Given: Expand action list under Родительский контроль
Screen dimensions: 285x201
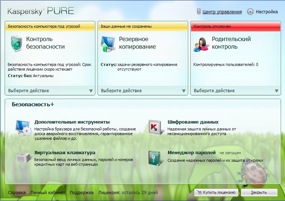Looking at the screenshot, I should (x=277, y=90).
